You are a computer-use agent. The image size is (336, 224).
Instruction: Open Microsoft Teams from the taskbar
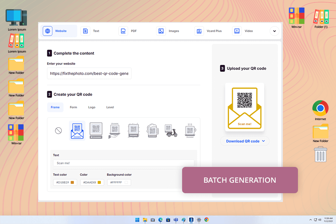(x=176, y=220)
